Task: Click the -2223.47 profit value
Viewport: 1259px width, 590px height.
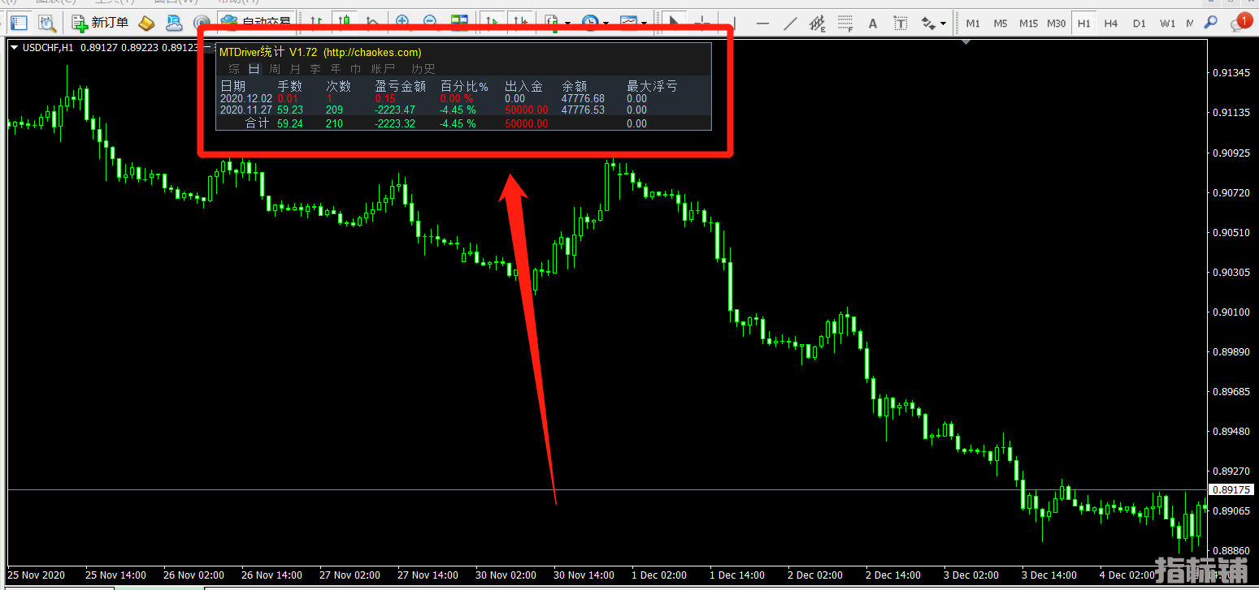Action: 395,110
